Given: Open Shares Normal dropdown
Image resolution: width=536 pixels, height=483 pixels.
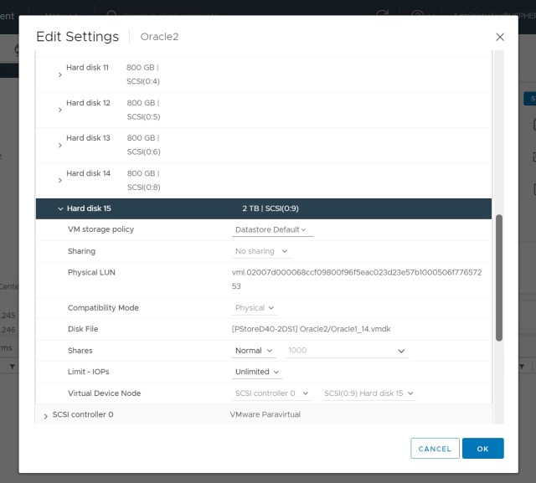Looking at the screenshot, I should [x=254, y=351].
